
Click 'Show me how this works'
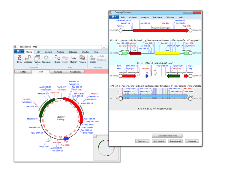tap(167, 136)
